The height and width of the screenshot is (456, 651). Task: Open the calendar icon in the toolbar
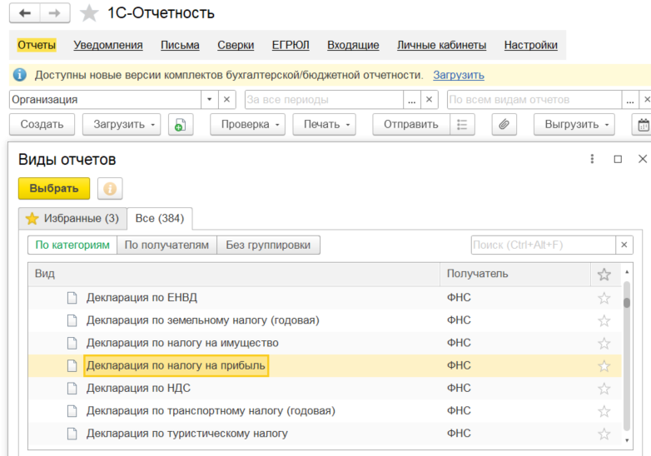point(643,125)
